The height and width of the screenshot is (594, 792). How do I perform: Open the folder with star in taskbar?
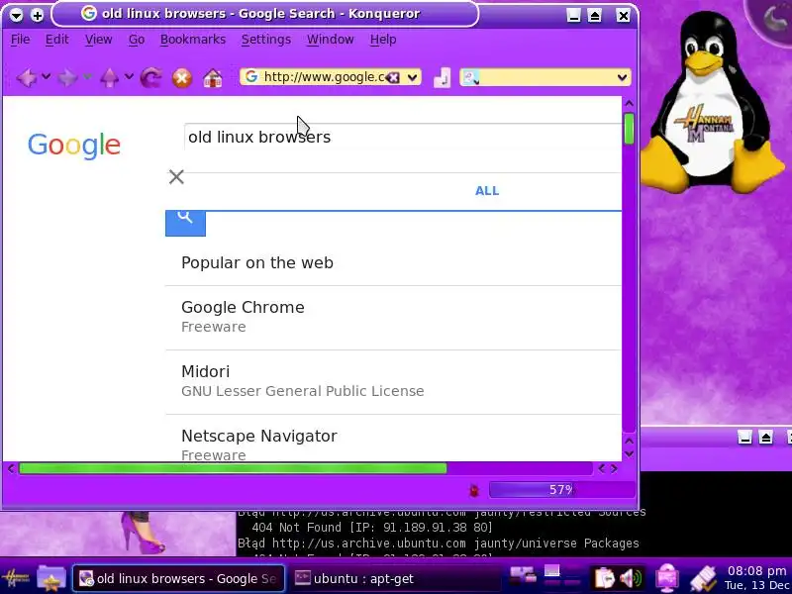click(51, 578)
